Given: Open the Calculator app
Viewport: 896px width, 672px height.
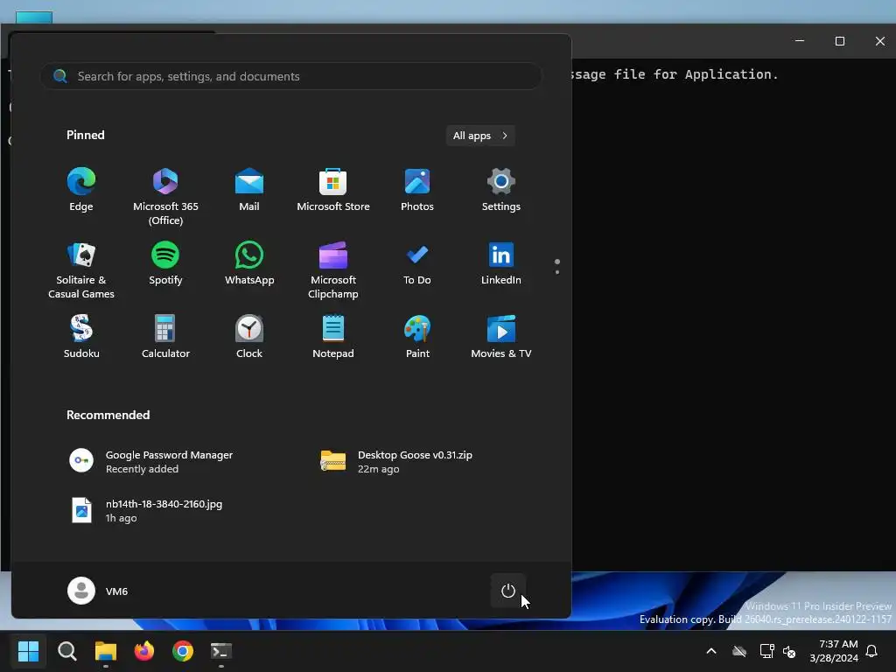Looking at the screenshot, I should [x=165, y=337].
